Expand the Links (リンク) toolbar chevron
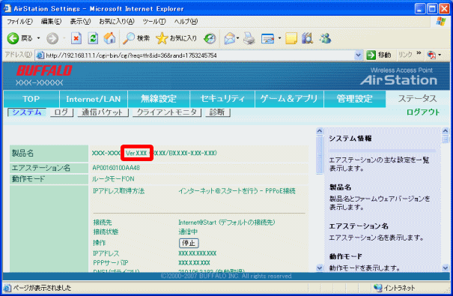Image resolution: width=453 pixels, height=296 pixels. click(419, 53)
